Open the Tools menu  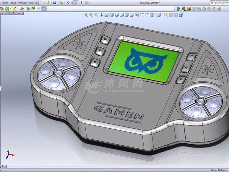click(x=13, y=3)
